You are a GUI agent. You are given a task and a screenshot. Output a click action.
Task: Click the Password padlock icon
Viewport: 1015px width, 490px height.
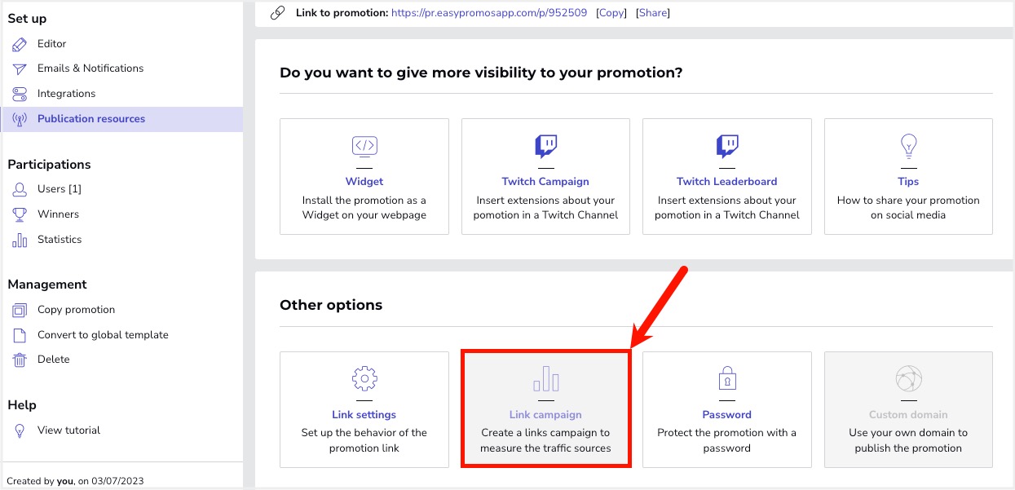coord(726,379)
